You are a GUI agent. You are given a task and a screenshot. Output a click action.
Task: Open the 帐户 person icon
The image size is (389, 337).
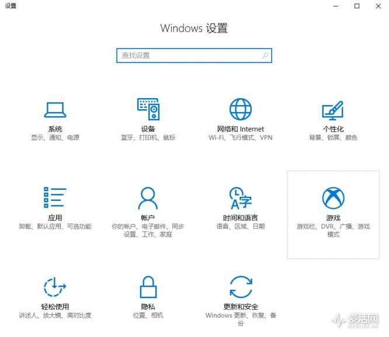click(148, 198)
